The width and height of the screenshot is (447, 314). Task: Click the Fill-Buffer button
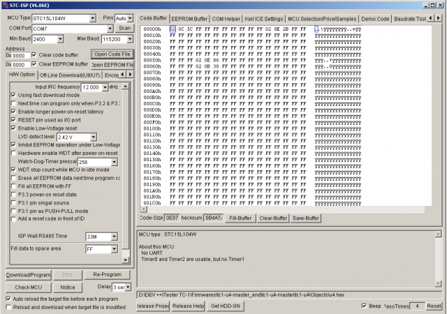coord(240,218)
